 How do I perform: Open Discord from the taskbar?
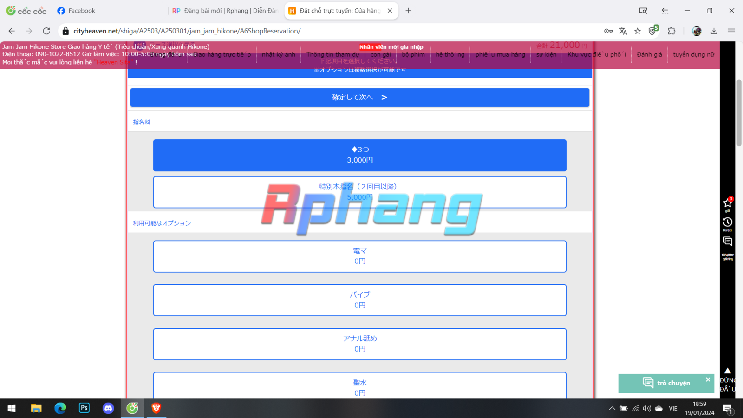click(108, 408)
